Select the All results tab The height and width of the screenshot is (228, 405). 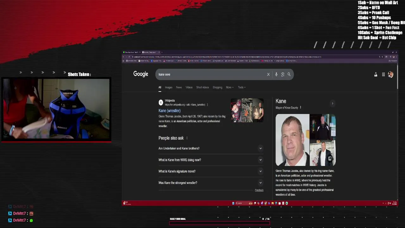pyautogui.click(x=160, y=87)
